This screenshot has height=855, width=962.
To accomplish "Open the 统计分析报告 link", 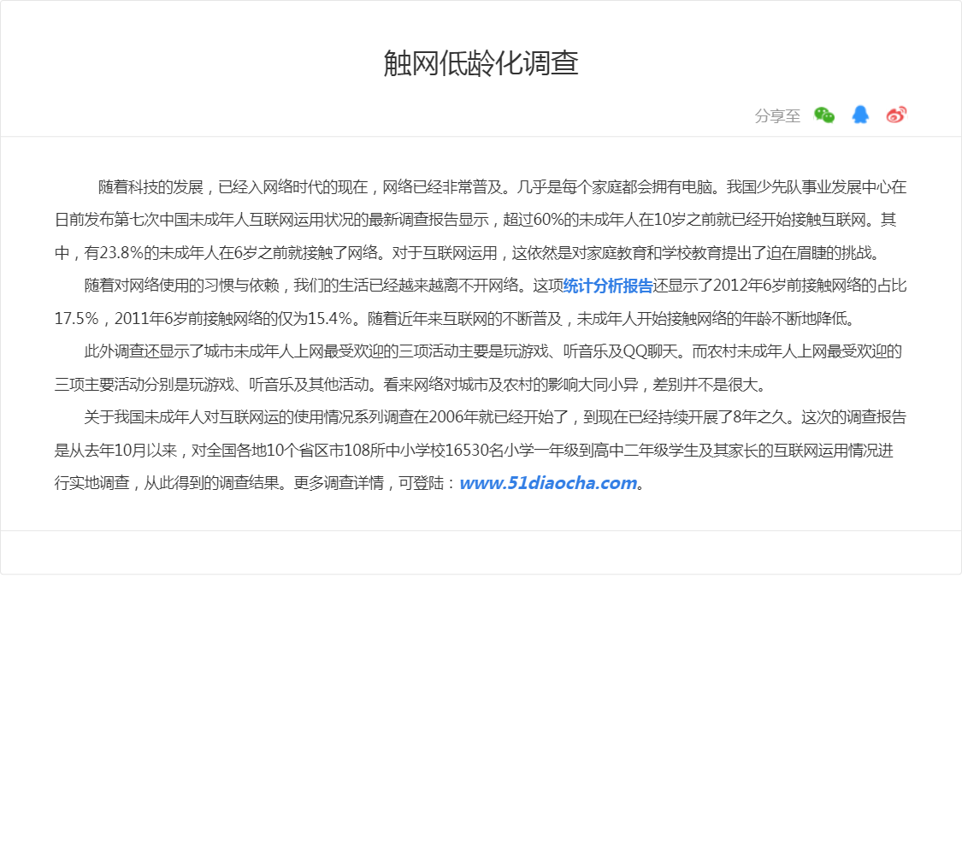I will point(607,286).
